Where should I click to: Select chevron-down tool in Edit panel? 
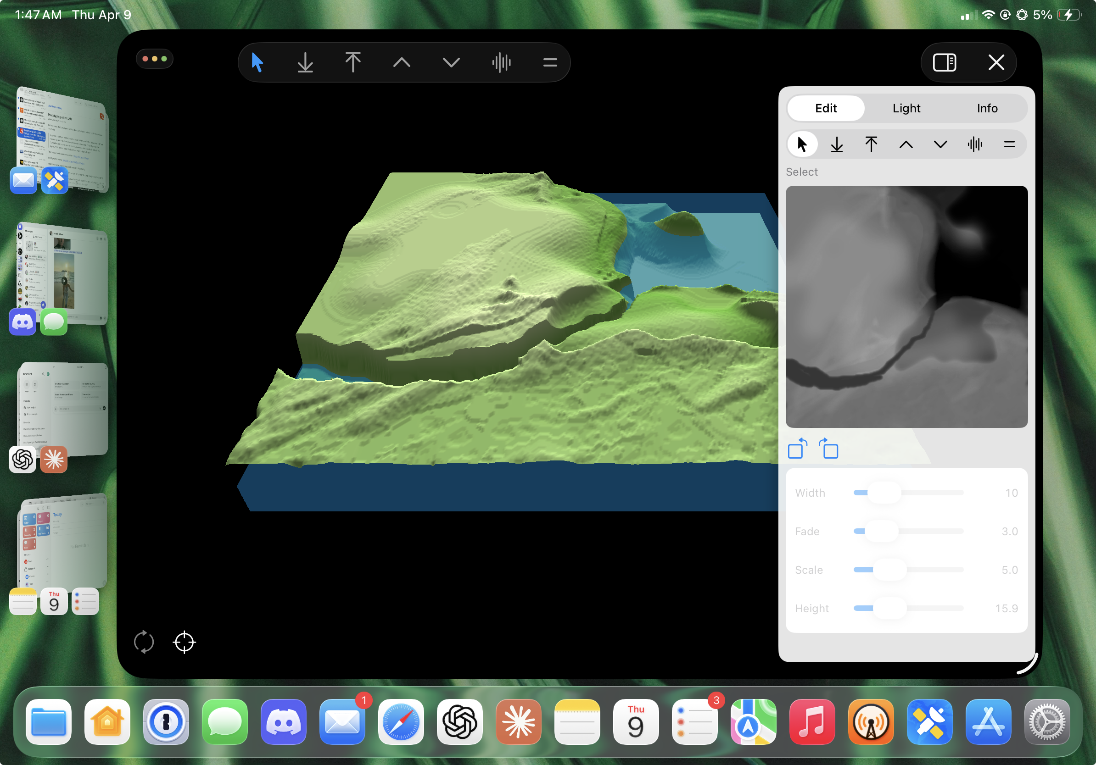(x=940, y=144)
